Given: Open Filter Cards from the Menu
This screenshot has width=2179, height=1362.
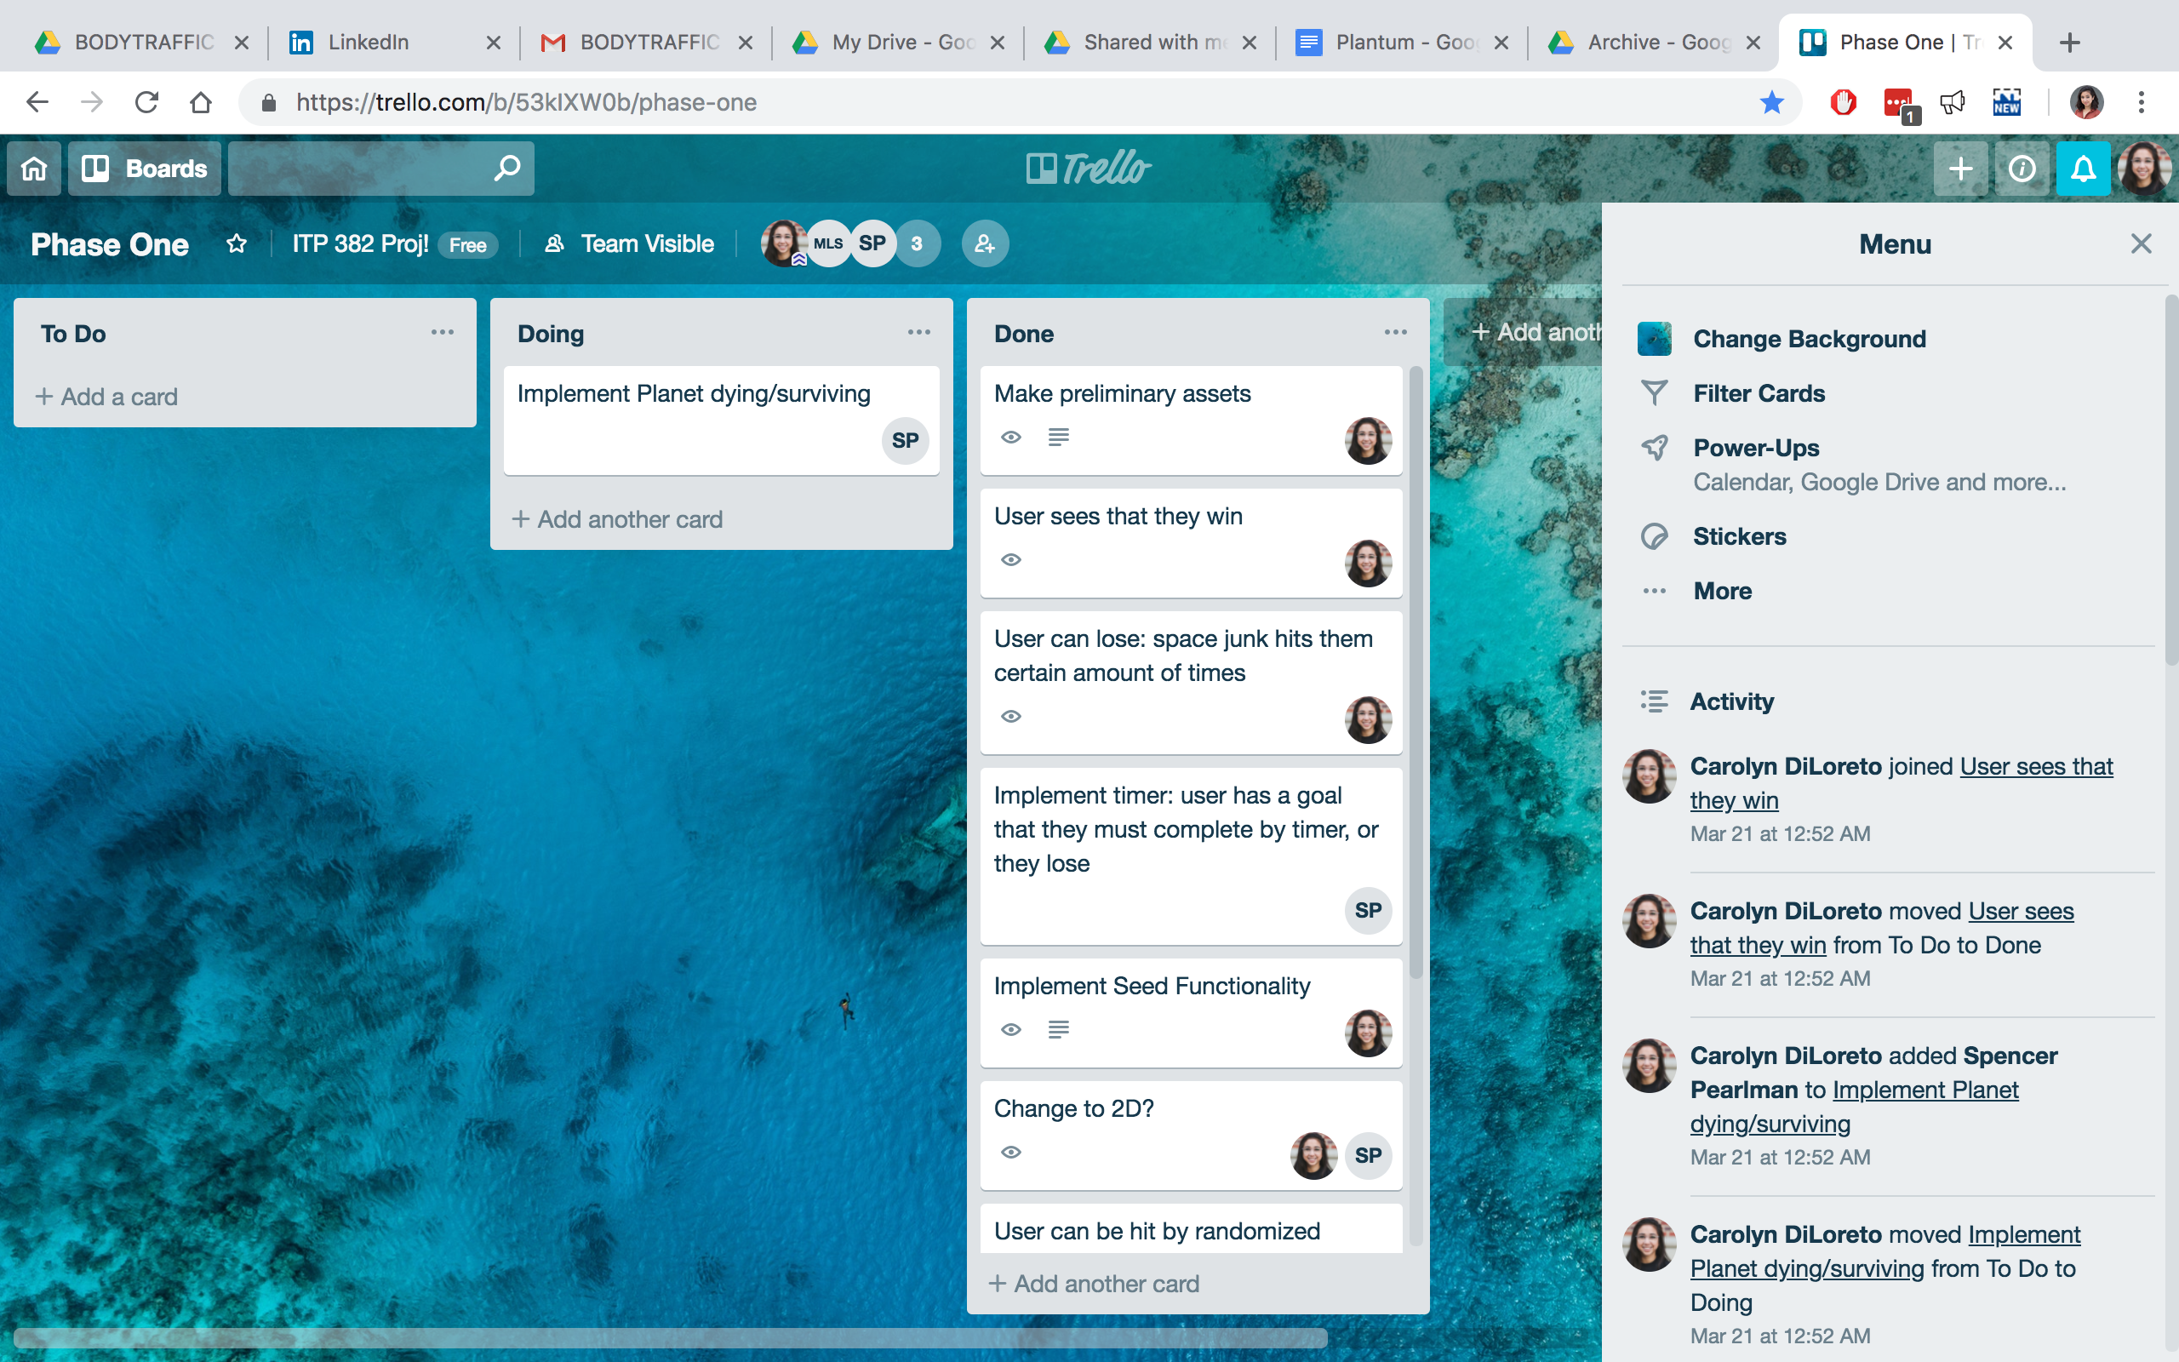Looking at the screenshot, I should [1759, 392].
